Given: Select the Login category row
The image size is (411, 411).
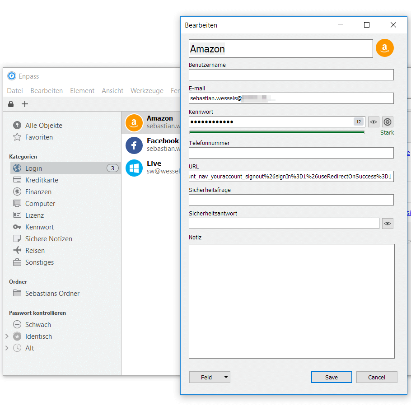Looking at the screenshot, I should point(65,168).
